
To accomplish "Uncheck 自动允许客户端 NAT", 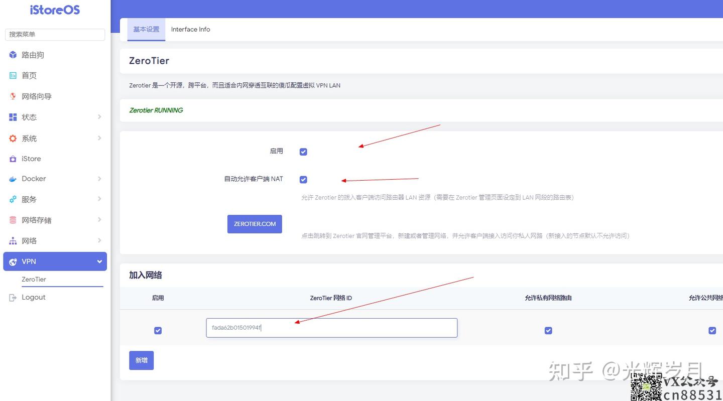I will (303, 179).
